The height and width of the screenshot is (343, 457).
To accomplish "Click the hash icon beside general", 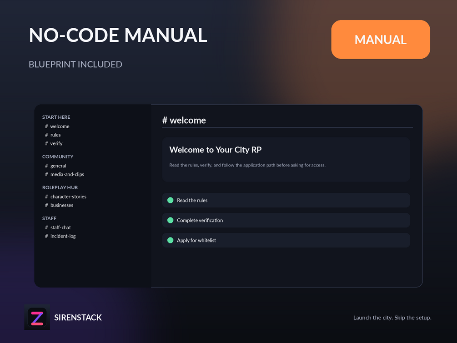I will tap(46, 166).
